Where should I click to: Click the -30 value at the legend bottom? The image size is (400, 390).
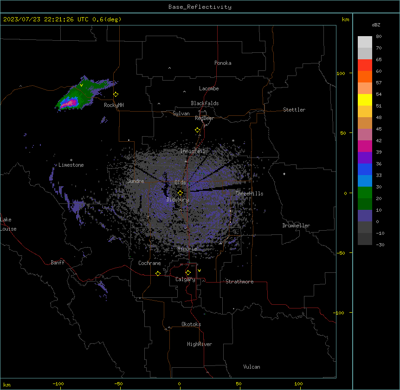pyautogui.click(x=380, y=245)
